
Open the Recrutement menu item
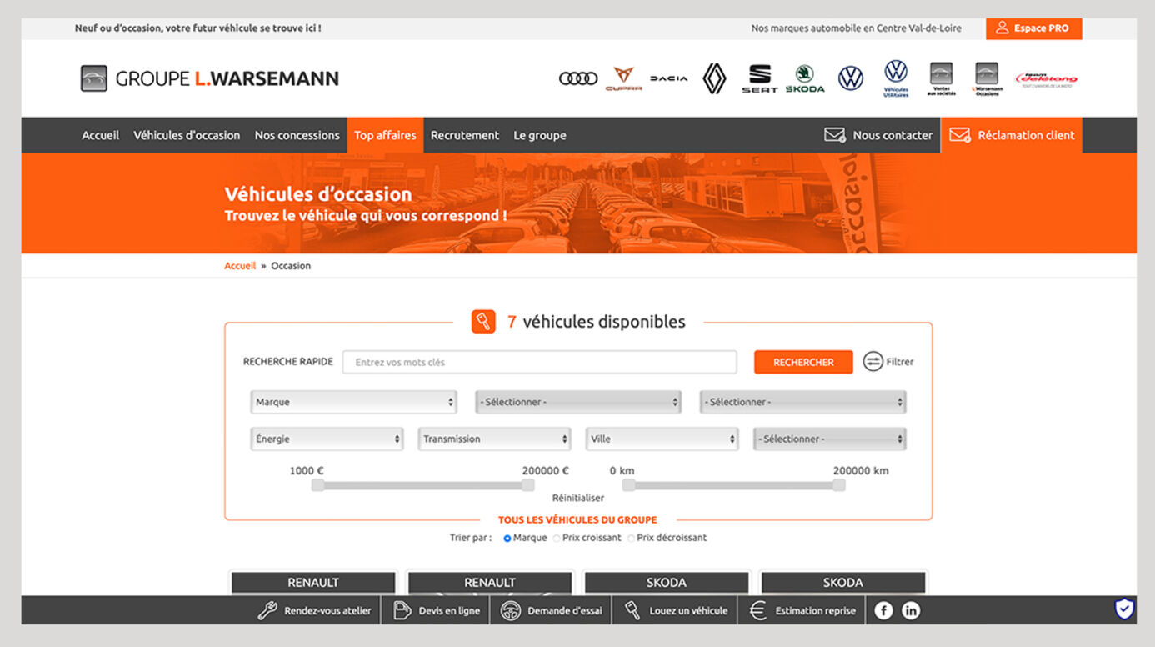465,135
